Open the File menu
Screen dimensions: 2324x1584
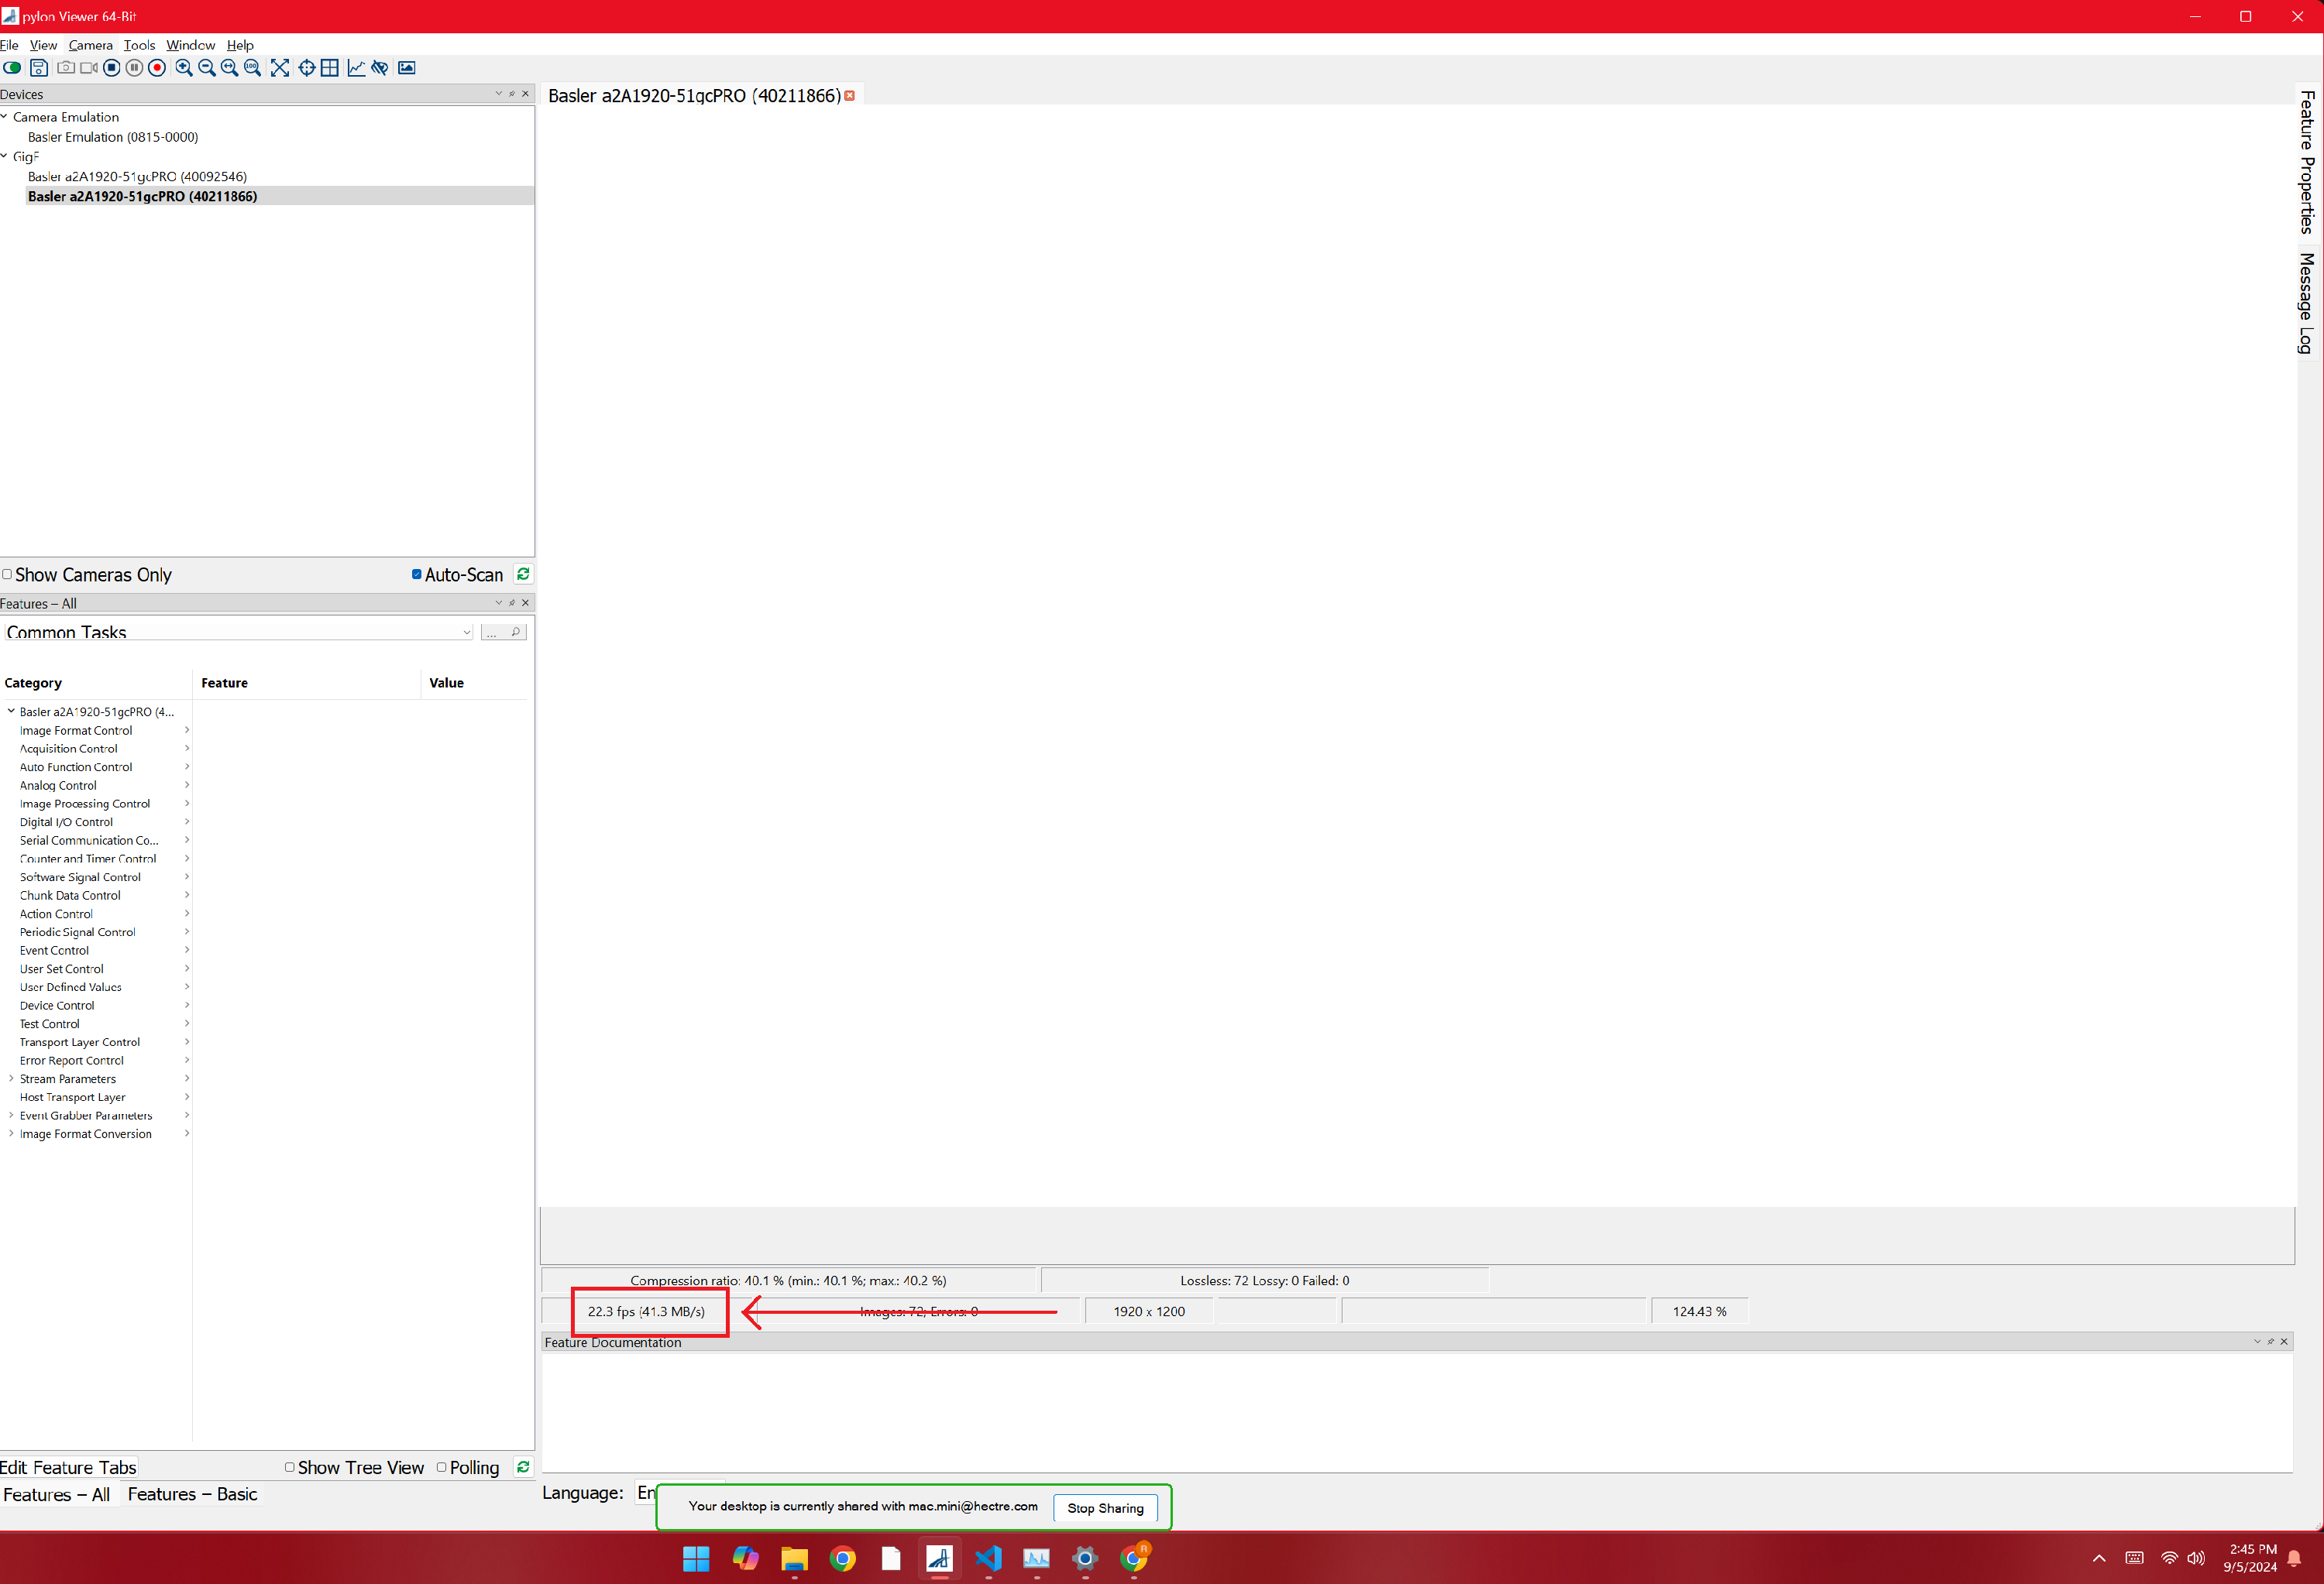tap(9, 45)
